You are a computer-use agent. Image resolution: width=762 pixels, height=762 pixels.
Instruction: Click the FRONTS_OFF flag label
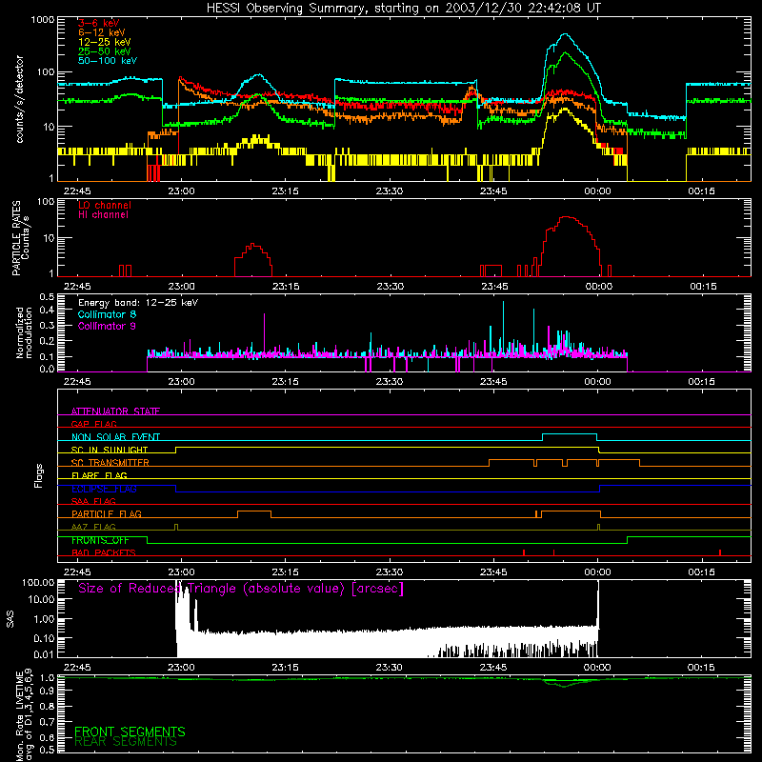pos(100,540)
